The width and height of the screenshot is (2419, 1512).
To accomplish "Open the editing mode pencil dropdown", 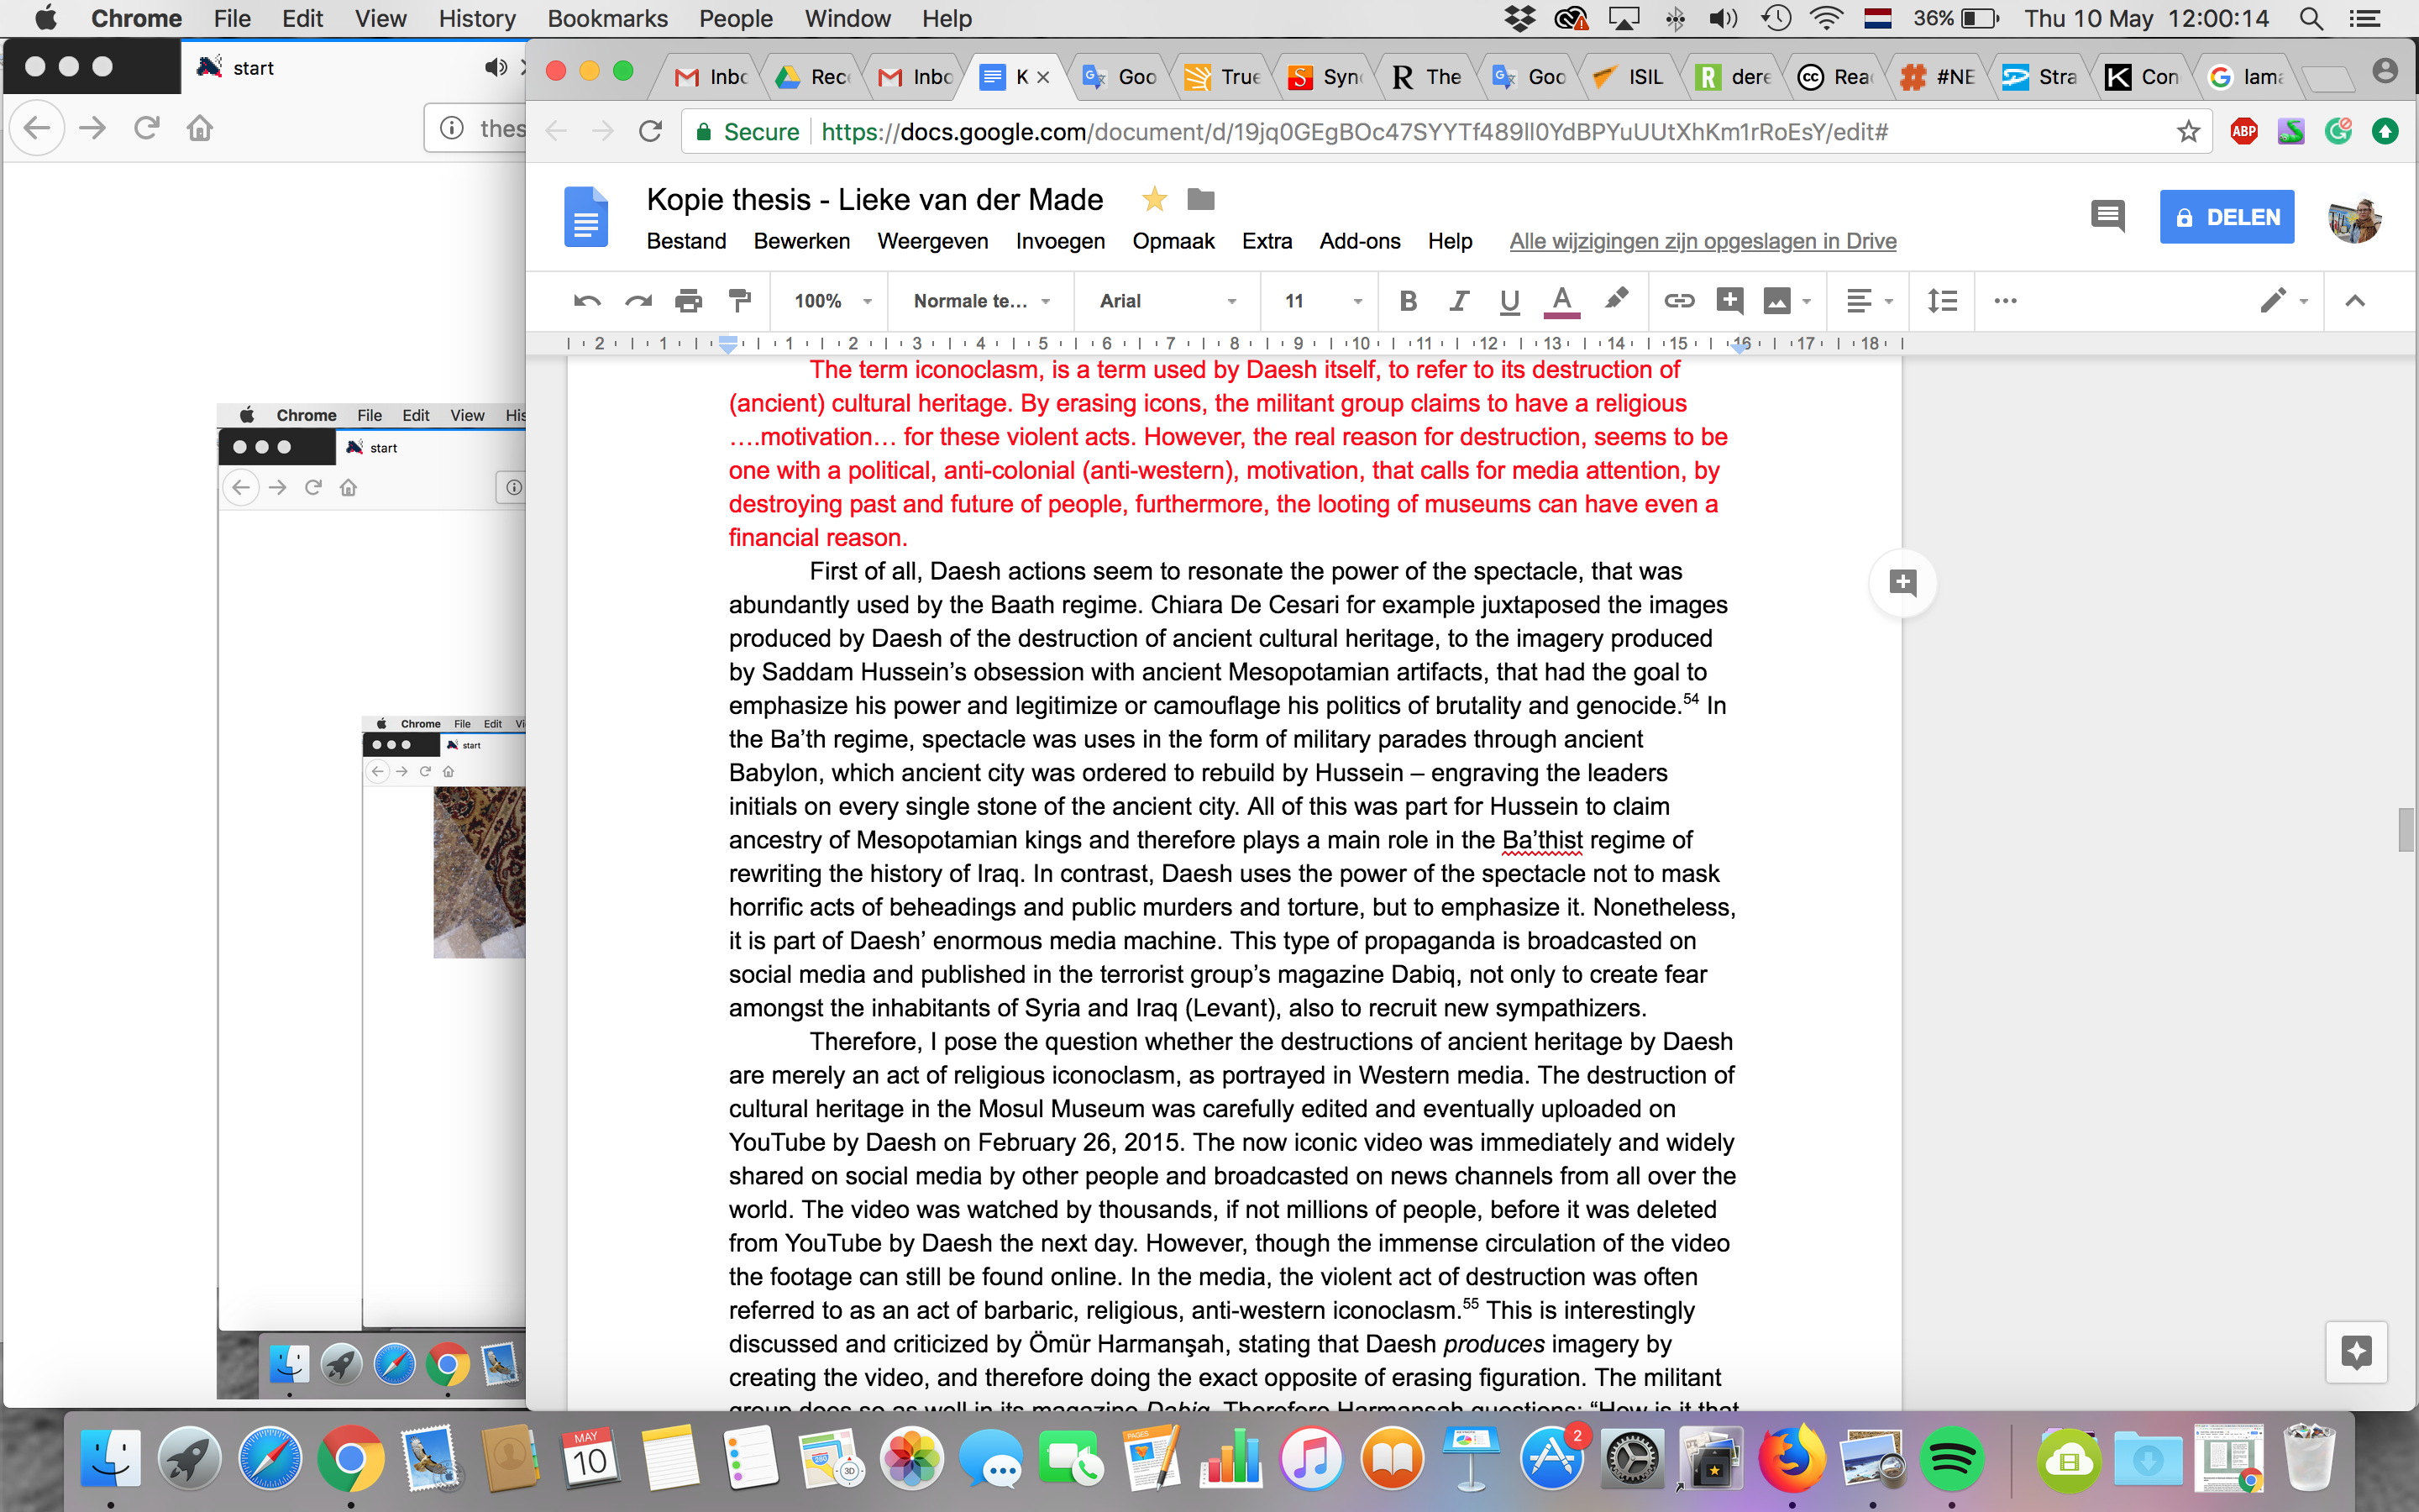I will (x=2284, y=301).
